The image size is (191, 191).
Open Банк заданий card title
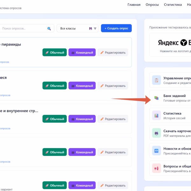[174, 96]
